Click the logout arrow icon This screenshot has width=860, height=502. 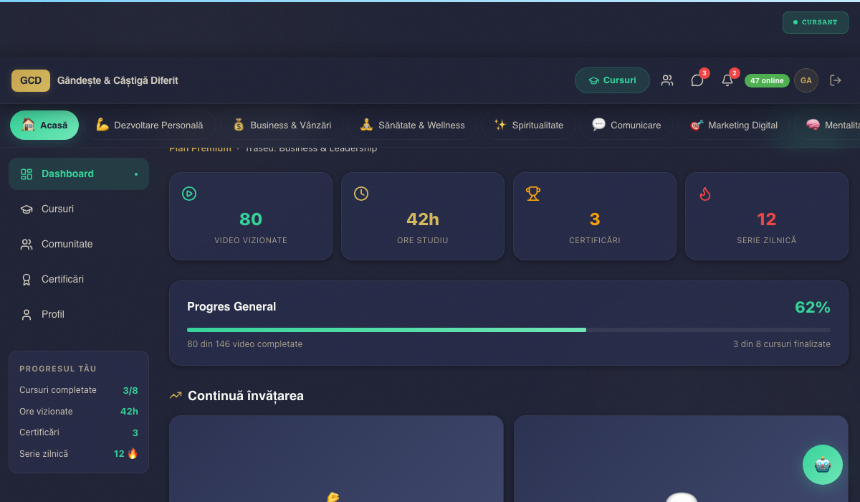(x=836, y=80)
